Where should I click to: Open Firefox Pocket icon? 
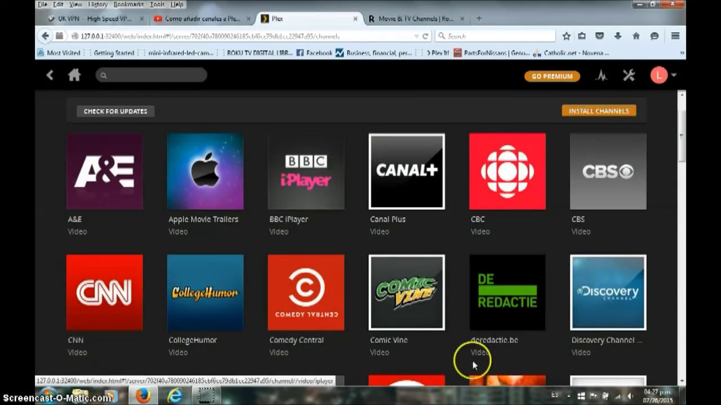pyautogui.click(x=599, y=36)
